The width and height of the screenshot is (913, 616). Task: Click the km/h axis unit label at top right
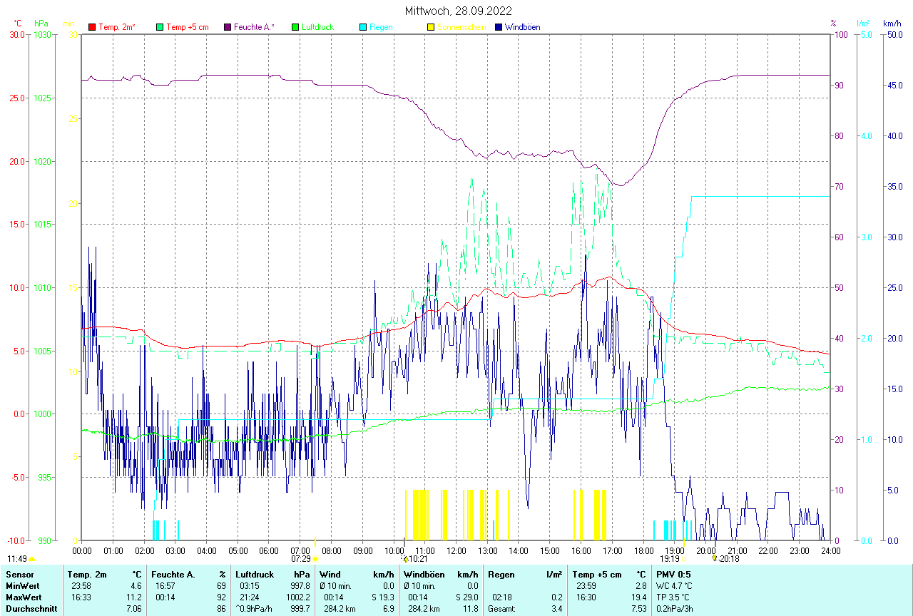(x=892, y=24)
